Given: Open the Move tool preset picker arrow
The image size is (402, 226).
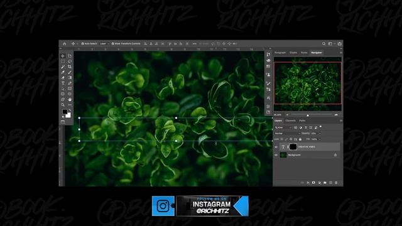Looking at the screenshot, I should [x=77, y=44].
